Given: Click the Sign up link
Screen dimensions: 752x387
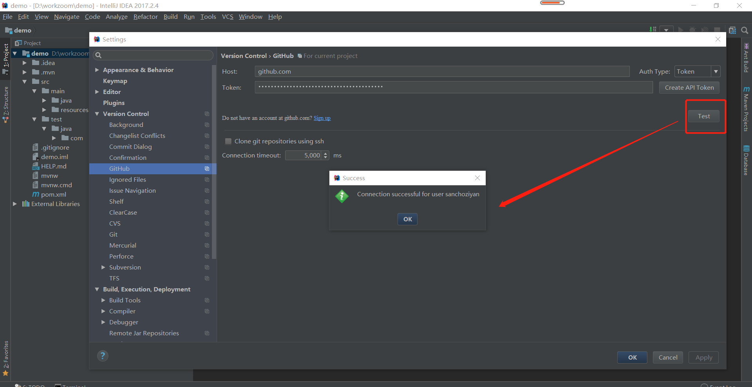Looking at the screenshot, I should tap(322, 118).
